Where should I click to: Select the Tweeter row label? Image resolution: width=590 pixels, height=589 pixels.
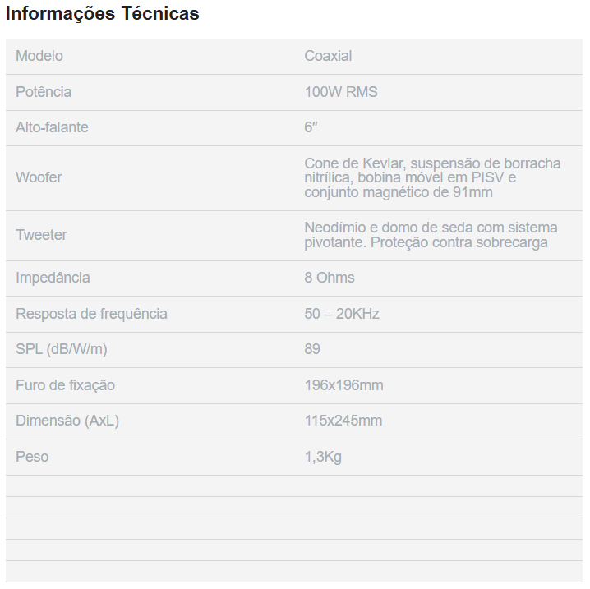41,235
